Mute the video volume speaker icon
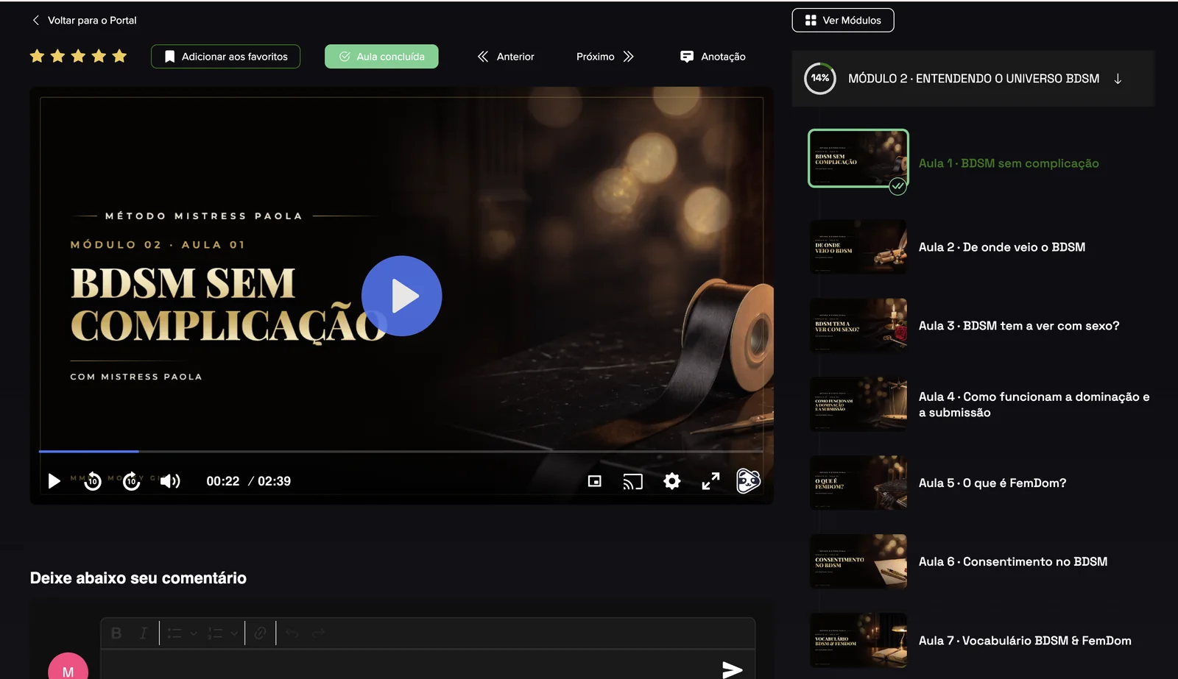The image size is (1178, 679). pos(170,481)
